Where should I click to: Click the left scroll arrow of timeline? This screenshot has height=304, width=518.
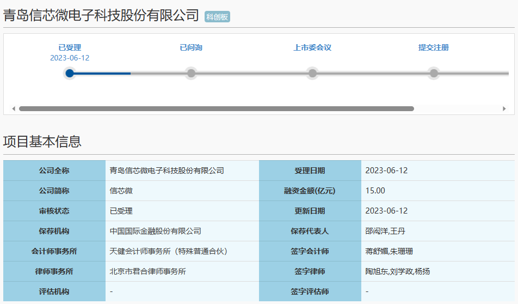(x=14, y=108)
